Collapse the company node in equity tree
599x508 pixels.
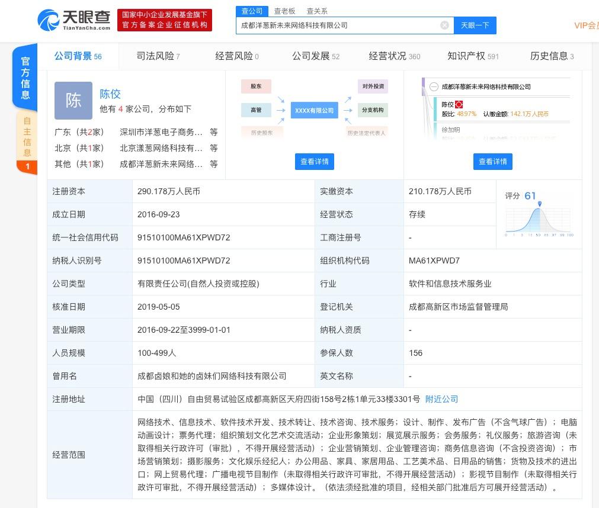[434, 86]
